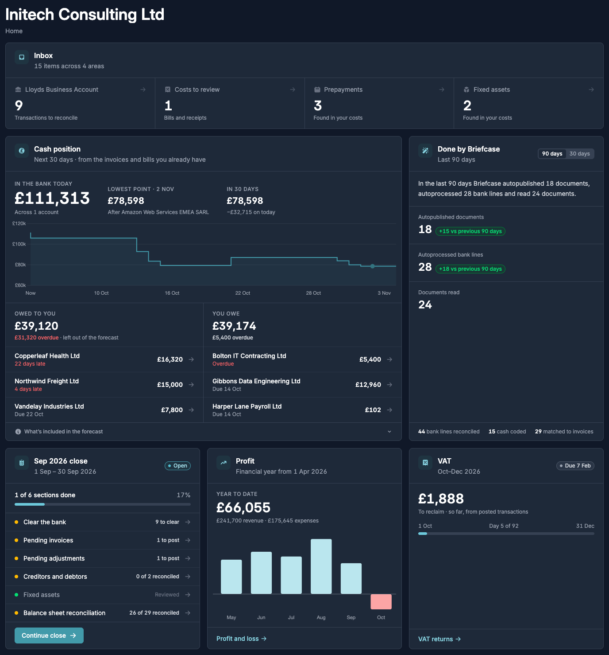Click the Continue close button
609x655 pixels.
point(49,636)
